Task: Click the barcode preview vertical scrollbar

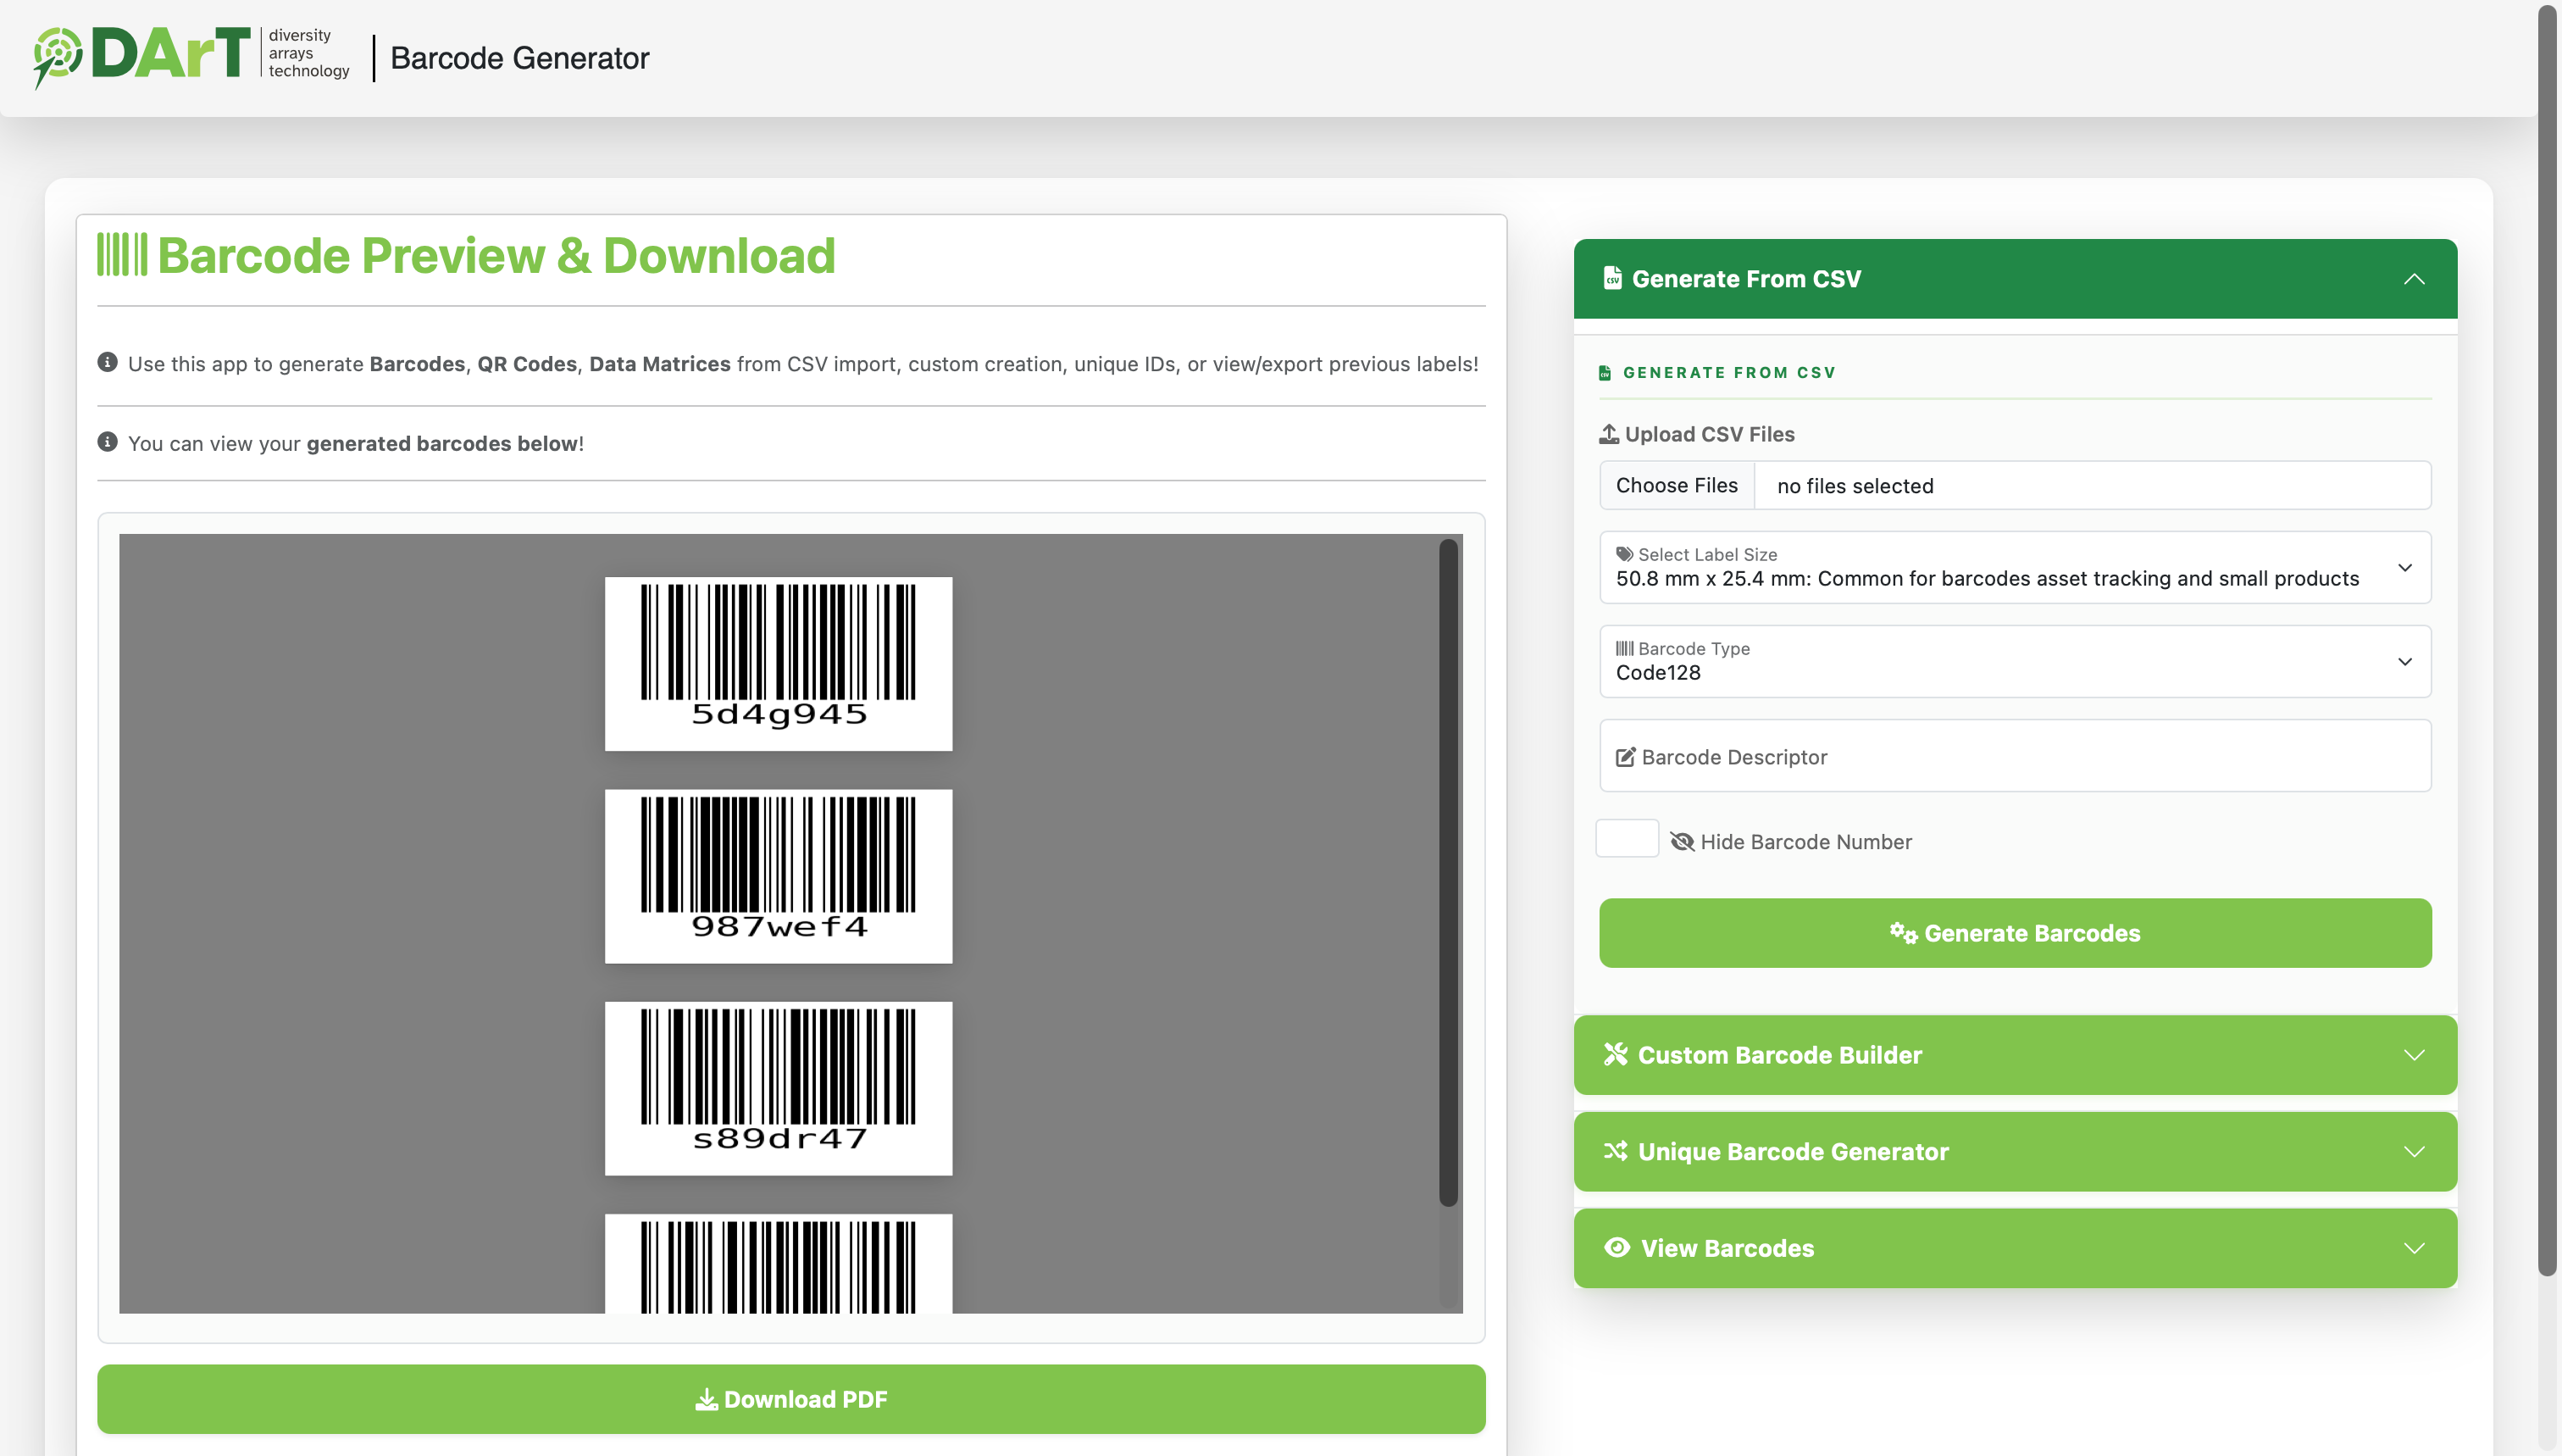Action: click(x=1447, y=872)
